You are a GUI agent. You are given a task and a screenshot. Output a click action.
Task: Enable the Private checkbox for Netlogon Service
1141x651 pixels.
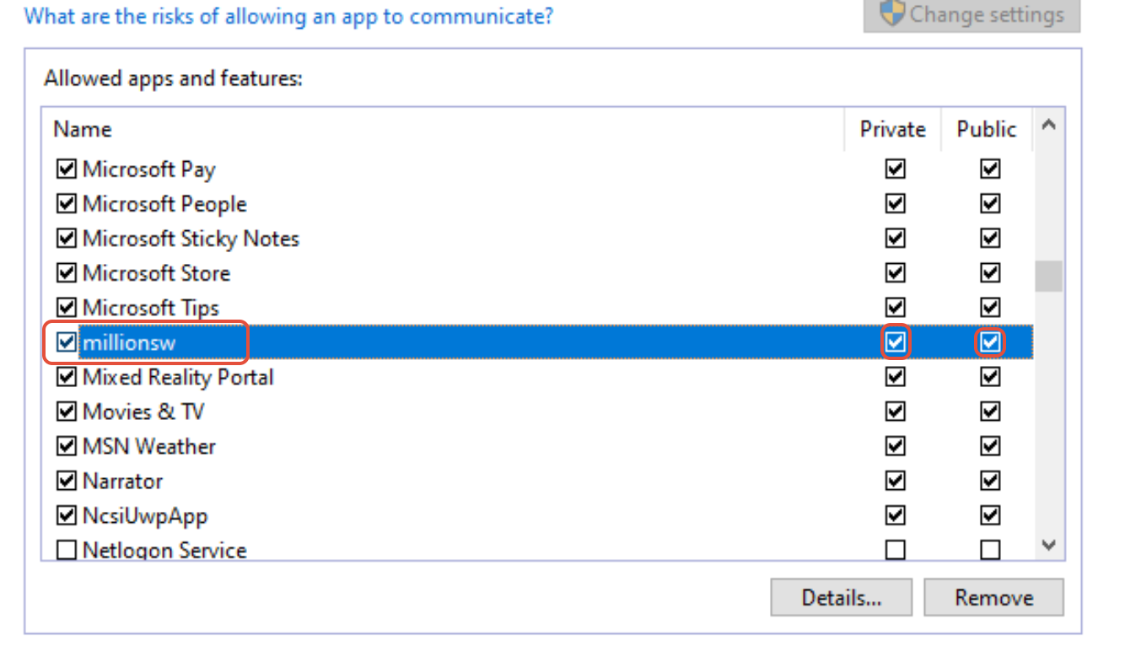pyautogui.click(x=896, y=550)
